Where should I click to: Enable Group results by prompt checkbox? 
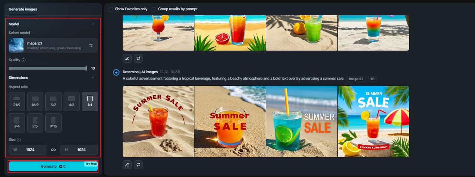point(154,9)
